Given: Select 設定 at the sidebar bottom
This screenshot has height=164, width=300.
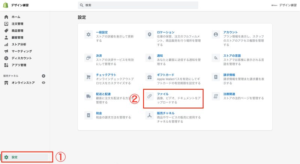Looking at the screenshot, I should [15, 157].
